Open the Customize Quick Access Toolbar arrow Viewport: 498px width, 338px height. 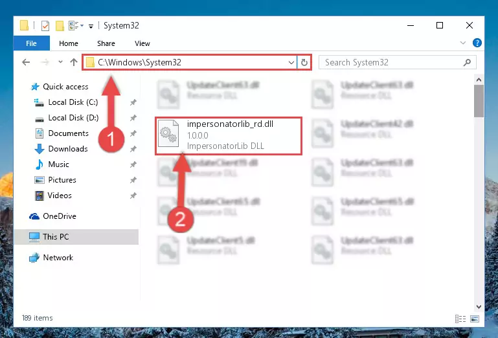[x=91, y=27]
